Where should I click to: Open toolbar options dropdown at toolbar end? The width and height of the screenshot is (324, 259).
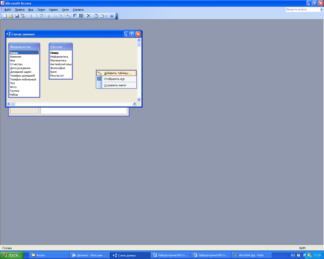(x=117, y=16)
